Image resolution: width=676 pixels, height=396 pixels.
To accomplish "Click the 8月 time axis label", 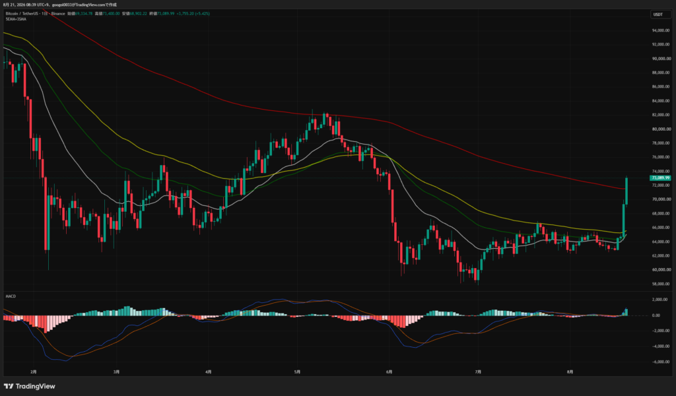I will (570, 372).
